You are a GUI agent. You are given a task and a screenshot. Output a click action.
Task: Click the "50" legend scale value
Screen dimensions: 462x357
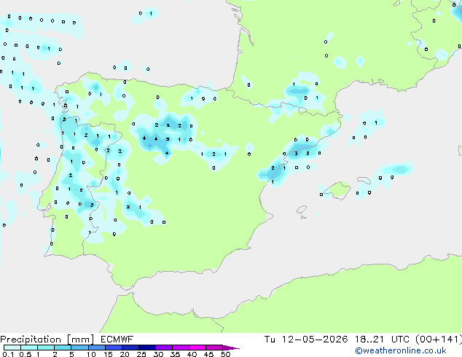225,354
